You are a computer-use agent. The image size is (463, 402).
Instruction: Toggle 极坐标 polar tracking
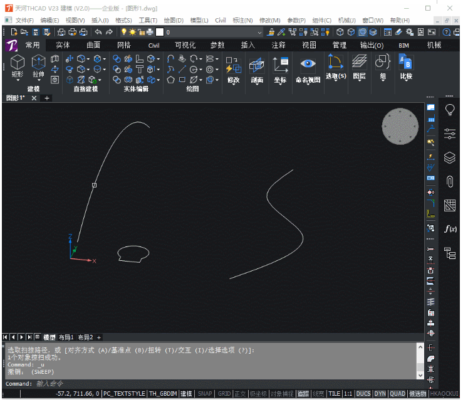tap(258, 394)
